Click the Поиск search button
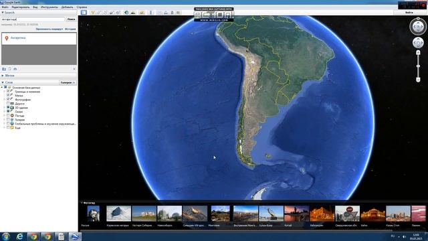Image resolution: width=428 pixels, height=241 pixels. [71, 19]
